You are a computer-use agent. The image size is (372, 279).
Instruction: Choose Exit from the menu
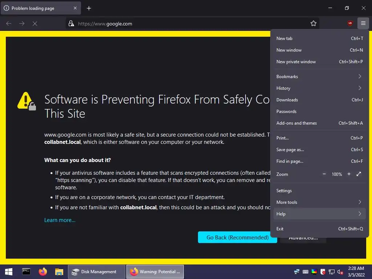(x=319, y=229)
